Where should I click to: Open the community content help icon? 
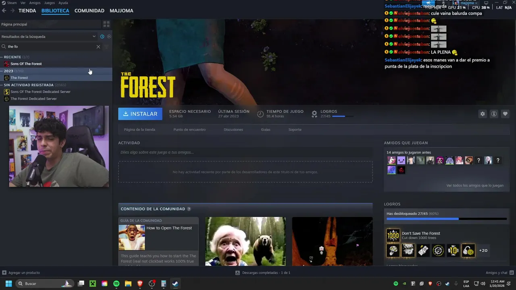pos(189,209)
